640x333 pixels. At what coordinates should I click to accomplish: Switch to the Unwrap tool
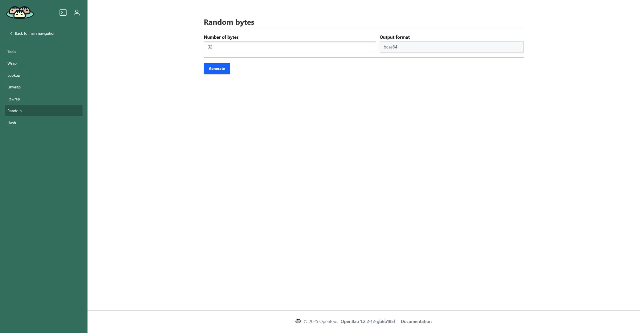click(x=14, y=87)
